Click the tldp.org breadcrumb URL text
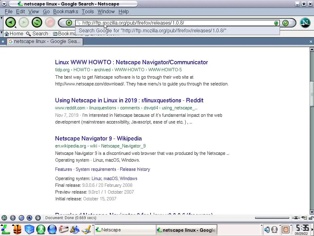Image resolution: width=314 pixels, height=236 pixels. [x=62, y=70]
